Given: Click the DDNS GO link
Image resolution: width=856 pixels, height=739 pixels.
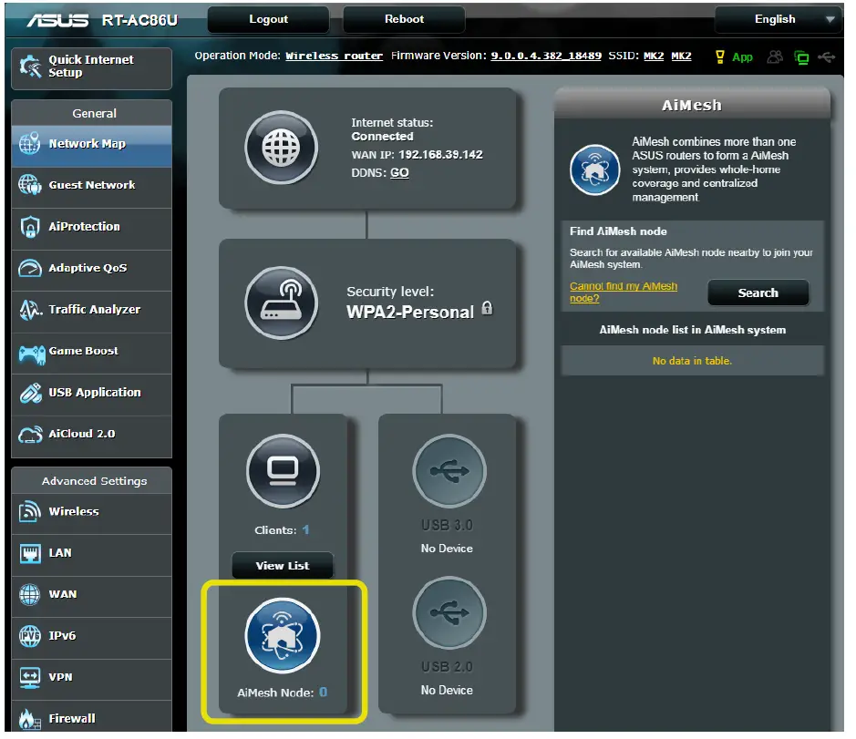Looking at the screenshot, I should (399, 173).
